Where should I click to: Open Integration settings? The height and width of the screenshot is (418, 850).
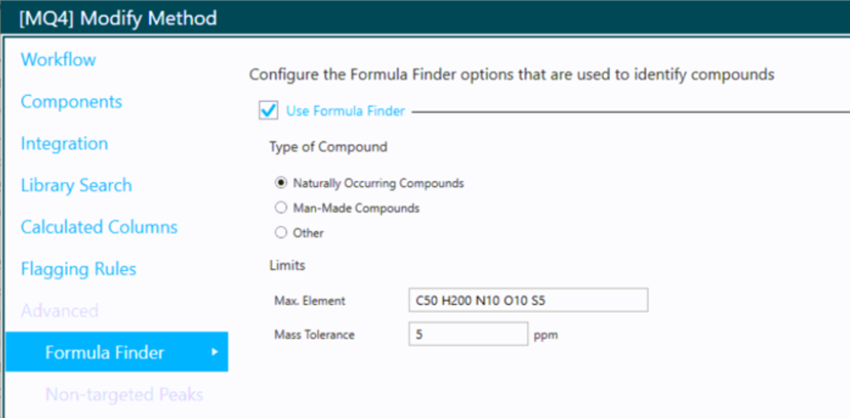tap(64, 143)
